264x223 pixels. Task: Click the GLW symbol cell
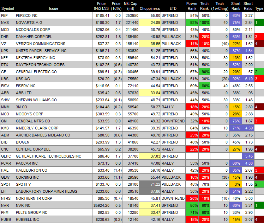[7, 178]
